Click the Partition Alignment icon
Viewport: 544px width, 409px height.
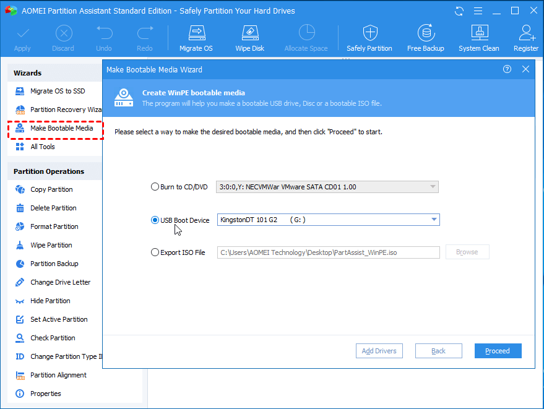20,376
